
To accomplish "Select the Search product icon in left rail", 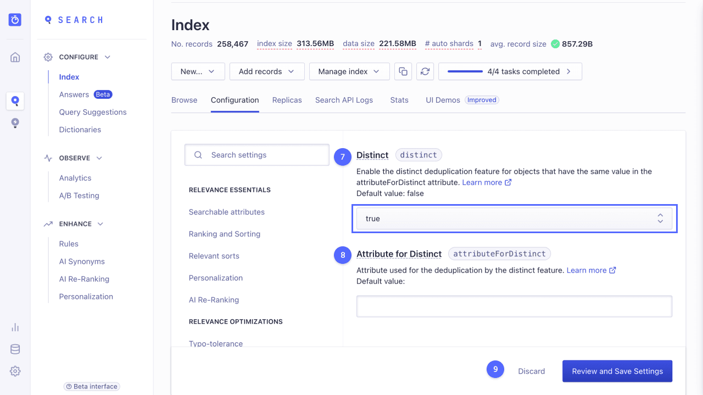I will coord(15,101).
